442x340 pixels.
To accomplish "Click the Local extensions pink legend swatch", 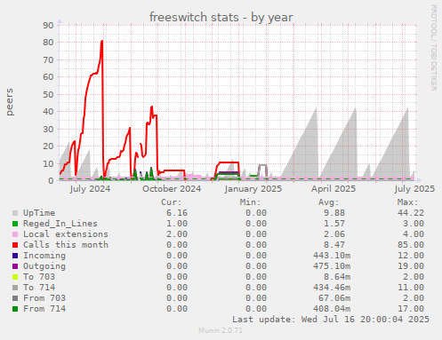I will click(15, 234).
